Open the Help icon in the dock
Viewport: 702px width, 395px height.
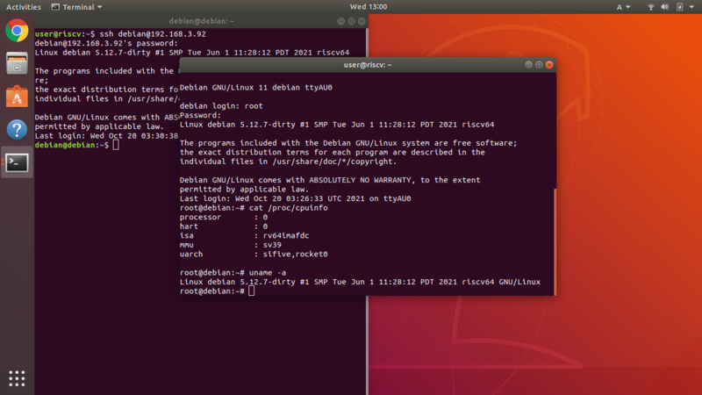pos(17,129)
